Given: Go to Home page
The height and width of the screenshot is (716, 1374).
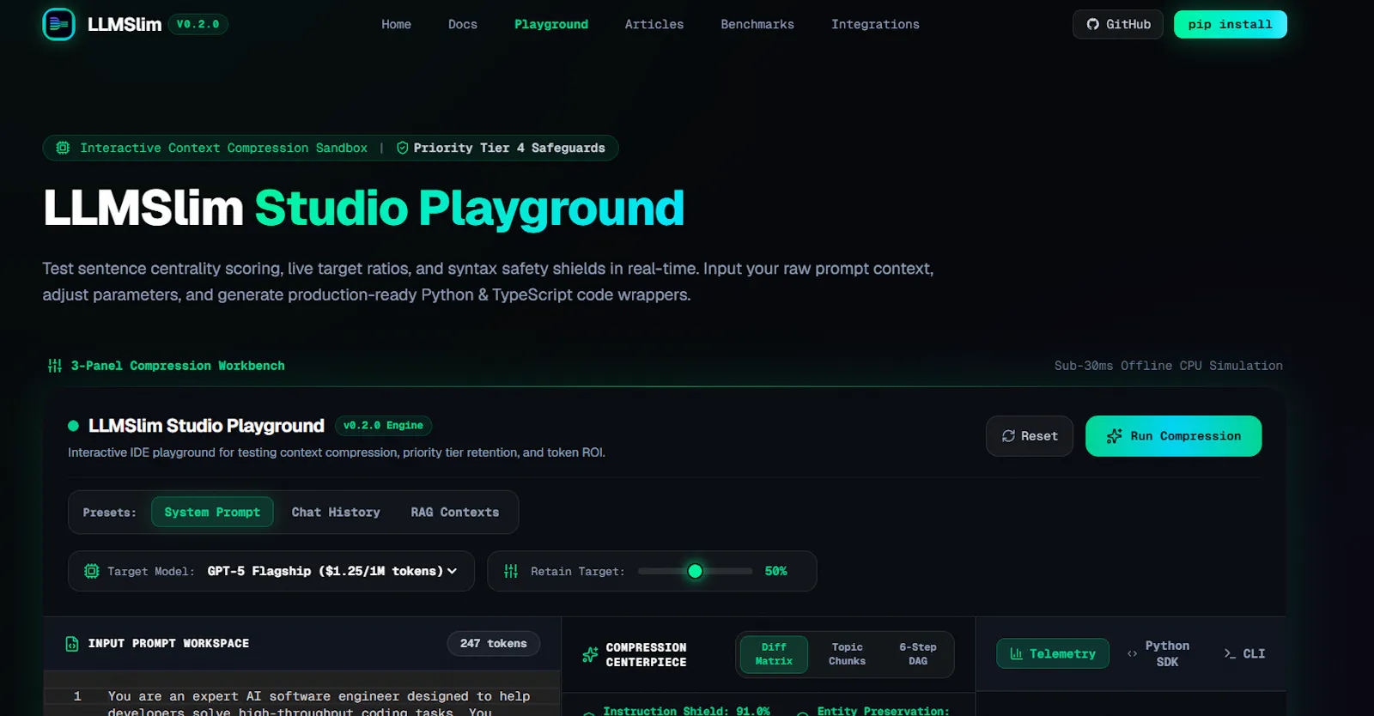Looking at the screenshot, I should [x=396, y=24].
